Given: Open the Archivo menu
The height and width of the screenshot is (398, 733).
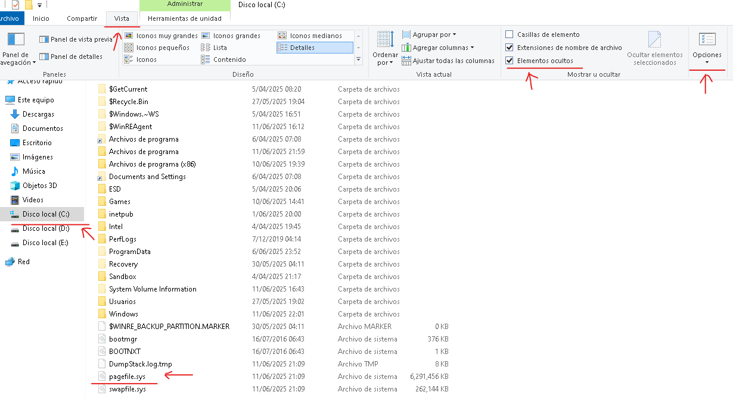Looking at the screenshot, I should [x=10, y=18].
